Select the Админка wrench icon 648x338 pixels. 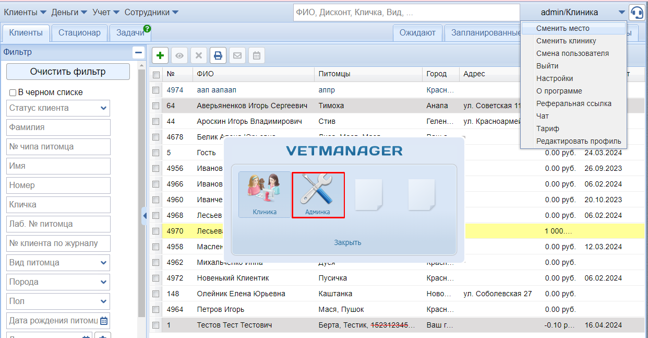[x=318, y=194]
